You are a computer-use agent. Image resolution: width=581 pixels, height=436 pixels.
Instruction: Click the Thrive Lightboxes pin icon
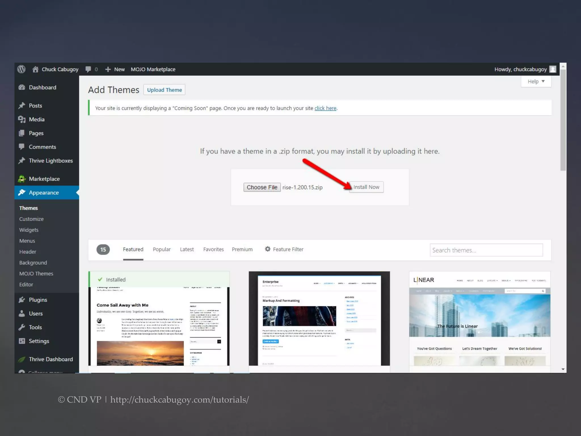[x=22, y=161]
